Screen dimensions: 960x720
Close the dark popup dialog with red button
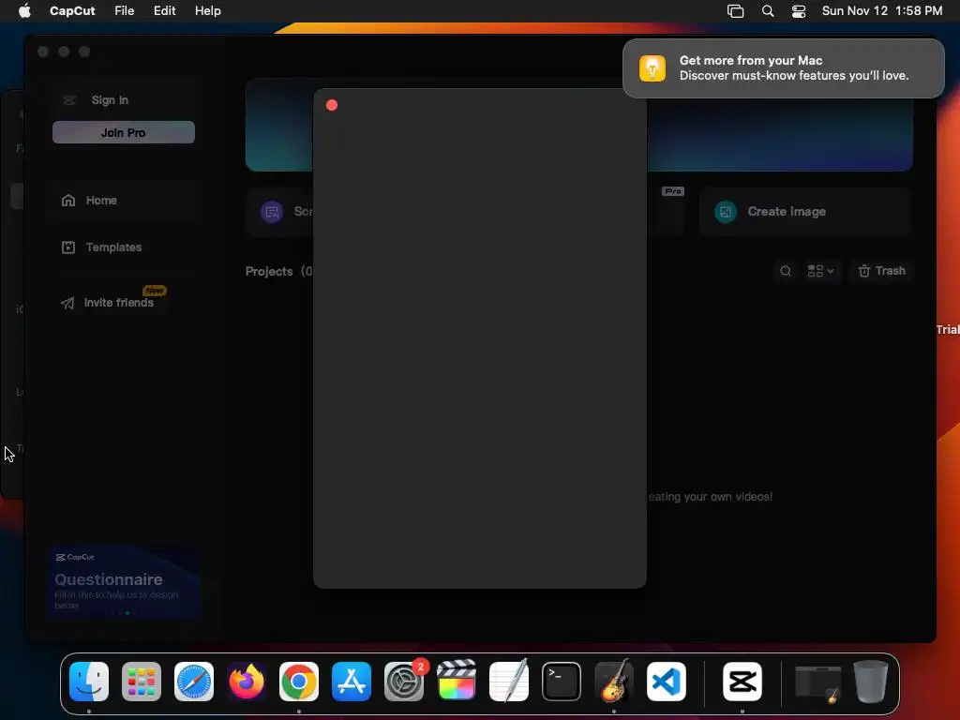coord(332,105)
